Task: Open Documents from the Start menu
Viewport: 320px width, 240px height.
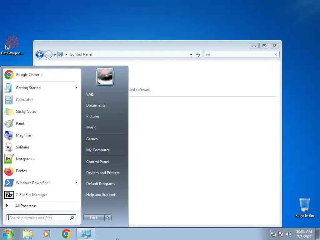Action: click(x=96, y=105)
